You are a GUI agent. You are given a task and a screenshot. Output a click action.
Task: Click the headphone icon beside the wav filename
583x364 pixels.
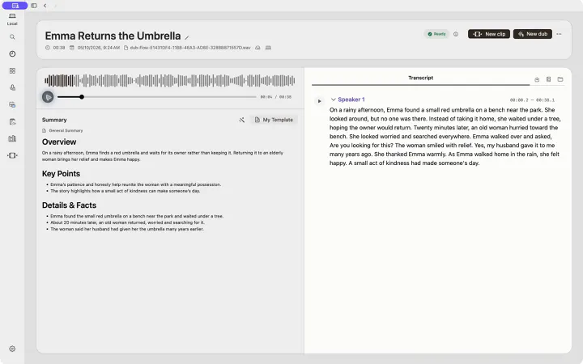point(257,48)
